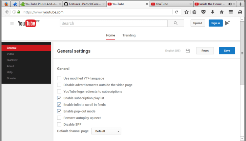The height and width of the screenshot is (141, 246).
Task: Save page to Pocket icon
Action: (203, 12)
